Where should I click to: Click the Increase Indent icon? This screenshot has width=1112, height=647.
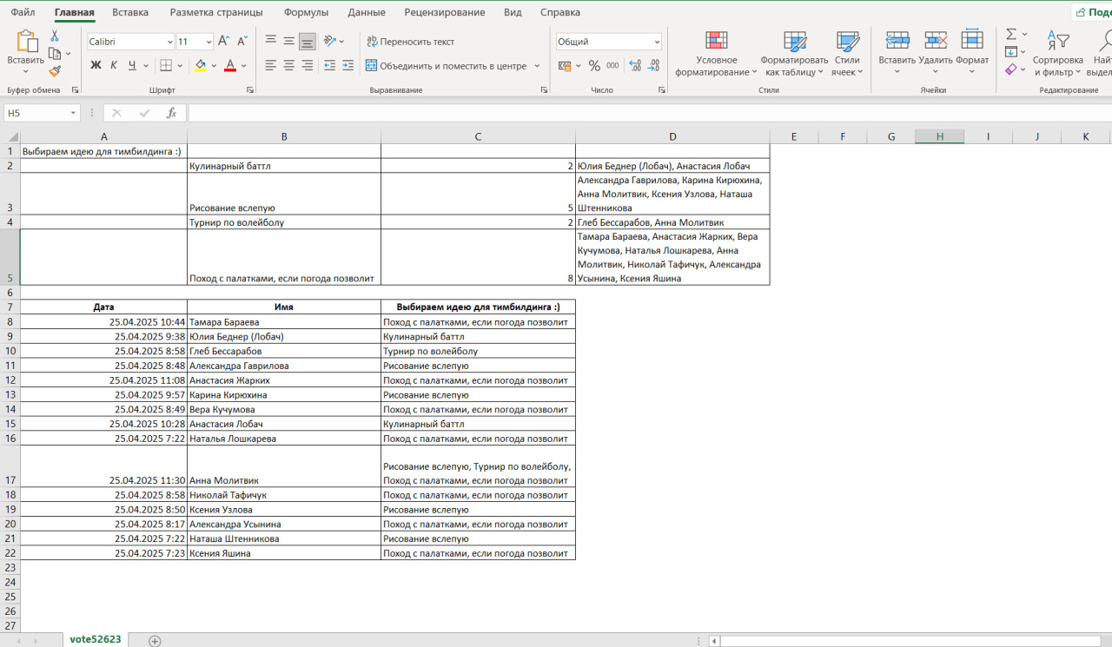[x=347, y=65]
